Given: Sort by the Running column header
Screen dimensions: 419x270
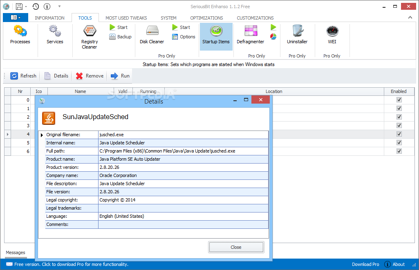Looking at the screenshot, I should pyautogui.click(x=148, y=91).
